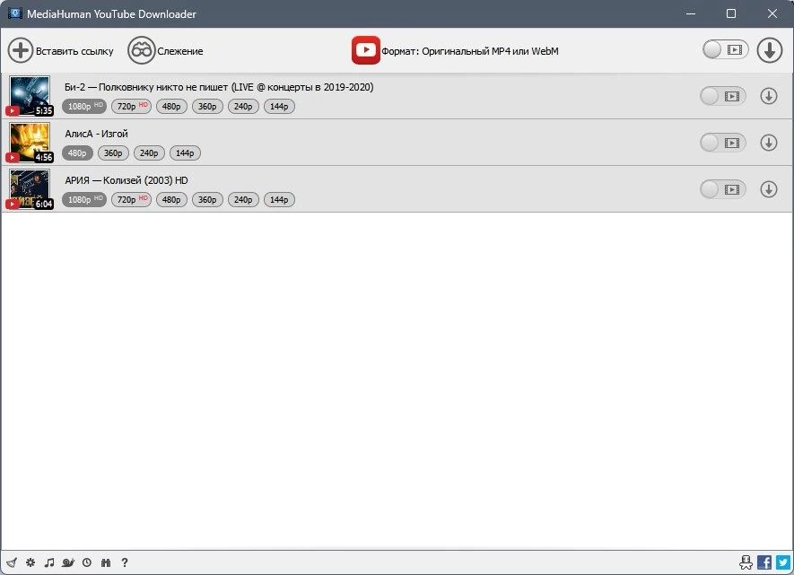Select 1080p HD for the Би-2 video
The height and width of the screenshot is (575, 794).
pyautogui.click(x=84, y=106)
